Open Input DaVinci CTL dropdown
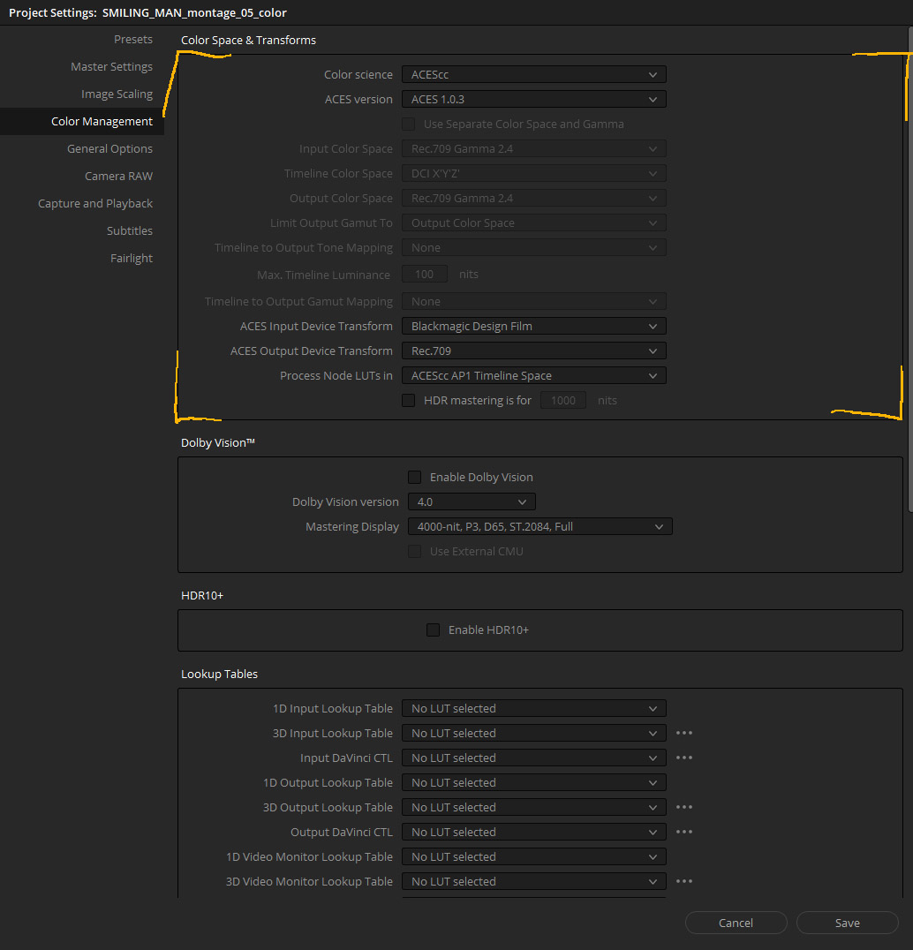 (533, 758)
